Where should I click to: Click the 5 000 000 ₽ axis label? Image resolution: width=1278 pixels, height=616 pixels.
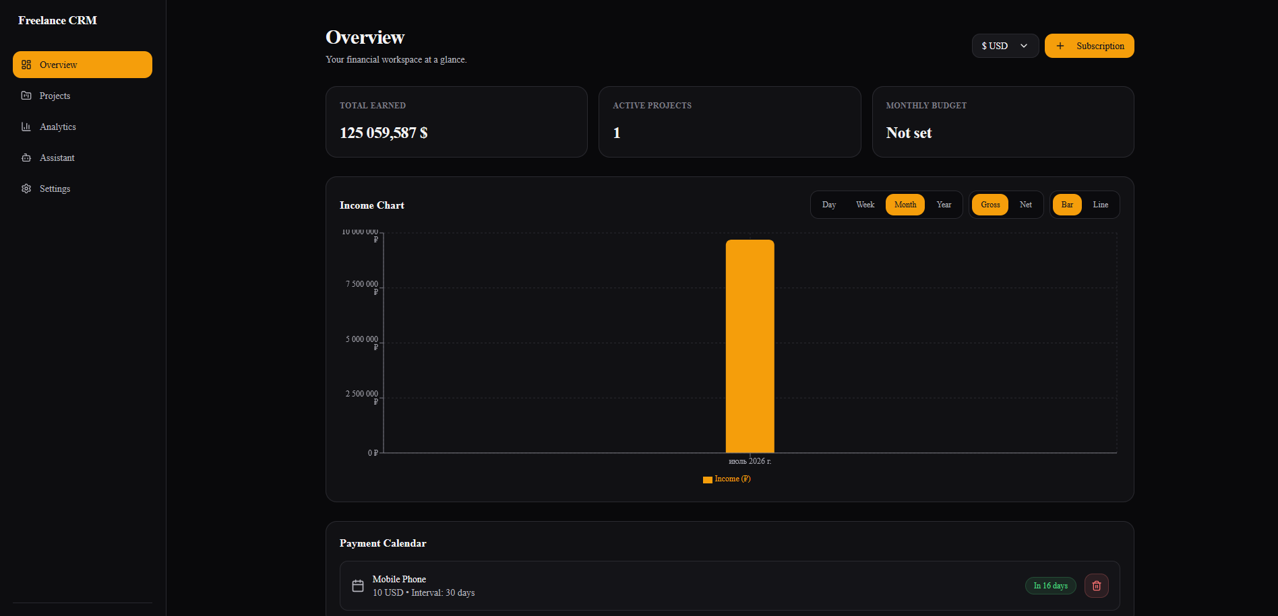click(362, 343)
